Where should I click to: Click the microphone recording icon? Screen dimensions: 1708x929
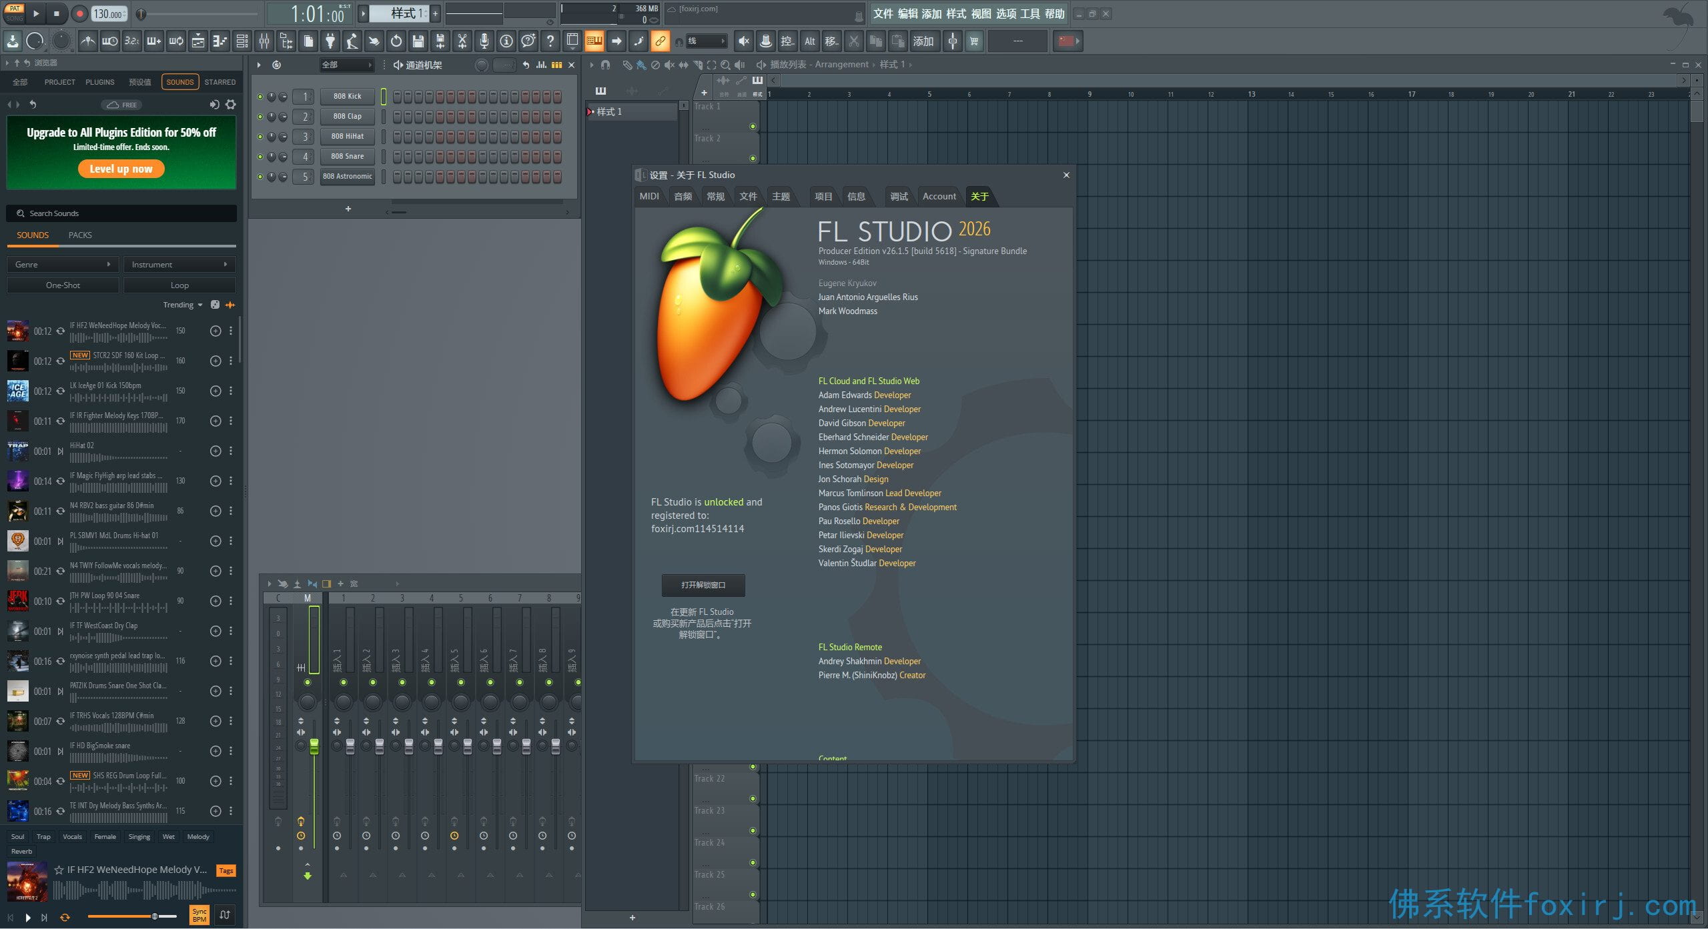coord(484,41)
